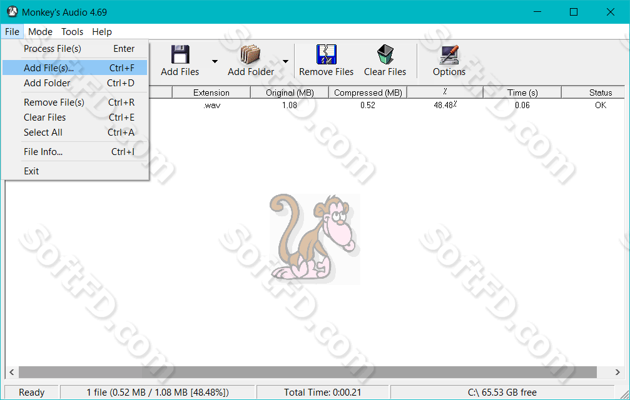This screenshot has width=630, height=400.
Task: Choose Exit from the File menu
Action: pyautogui.click(x=75, y=171)
